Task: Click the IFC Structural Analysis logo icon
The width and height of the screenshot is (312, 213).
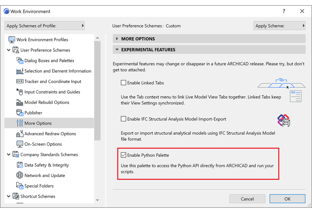Action: click(284, 120)
